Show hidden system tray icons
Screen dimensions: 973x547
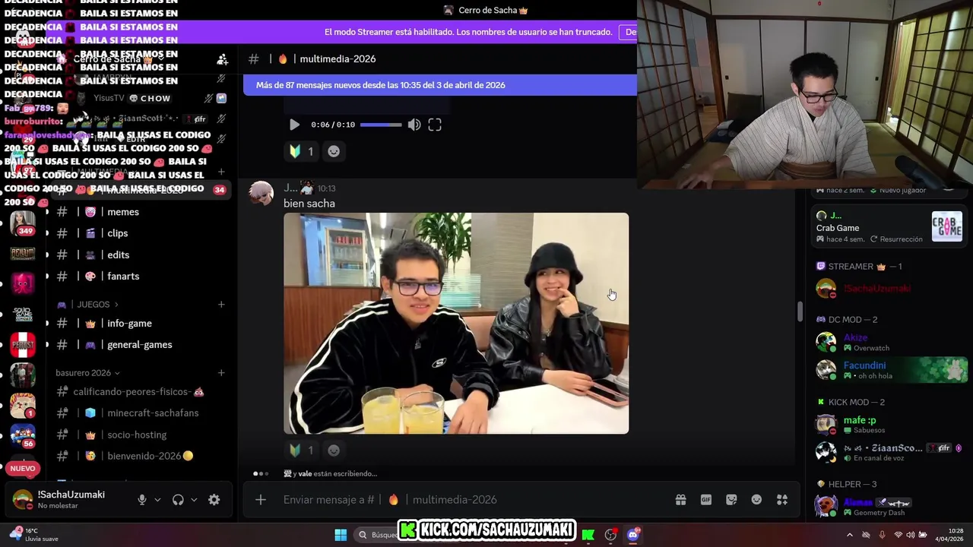point(850,535)
